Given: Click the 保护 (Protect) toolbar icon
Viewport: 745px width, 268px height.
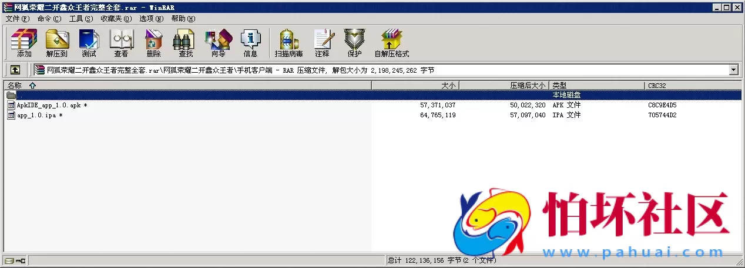Looking at the screenshot, I should tap(354, 43).
